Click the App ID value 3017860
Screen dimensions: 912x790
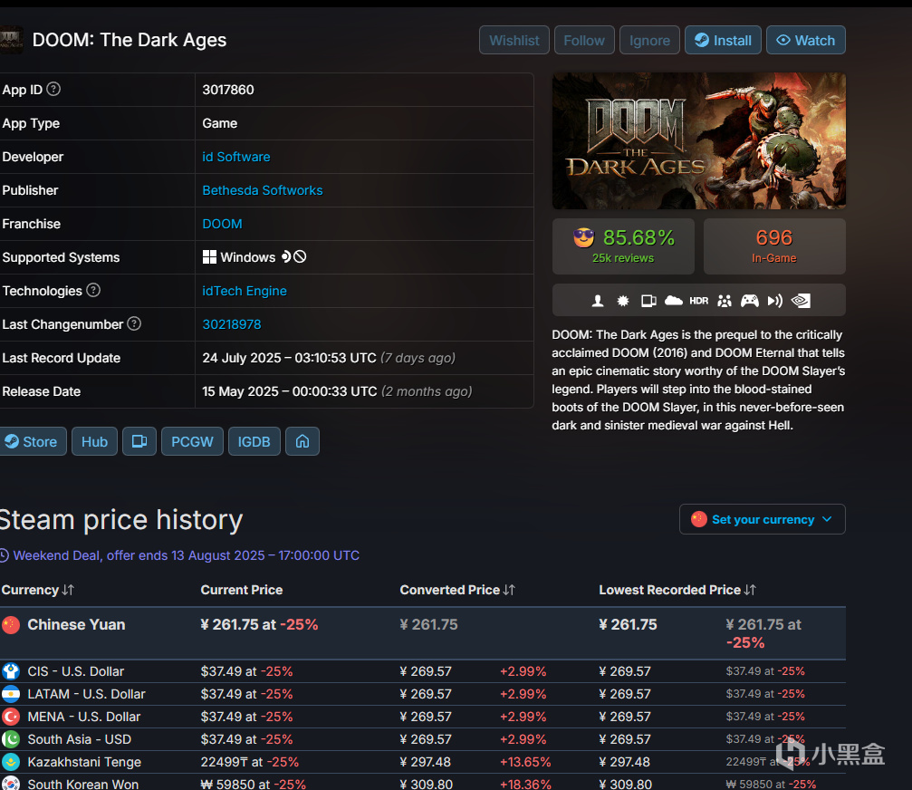pyautogui.click(x=228, y=90)
